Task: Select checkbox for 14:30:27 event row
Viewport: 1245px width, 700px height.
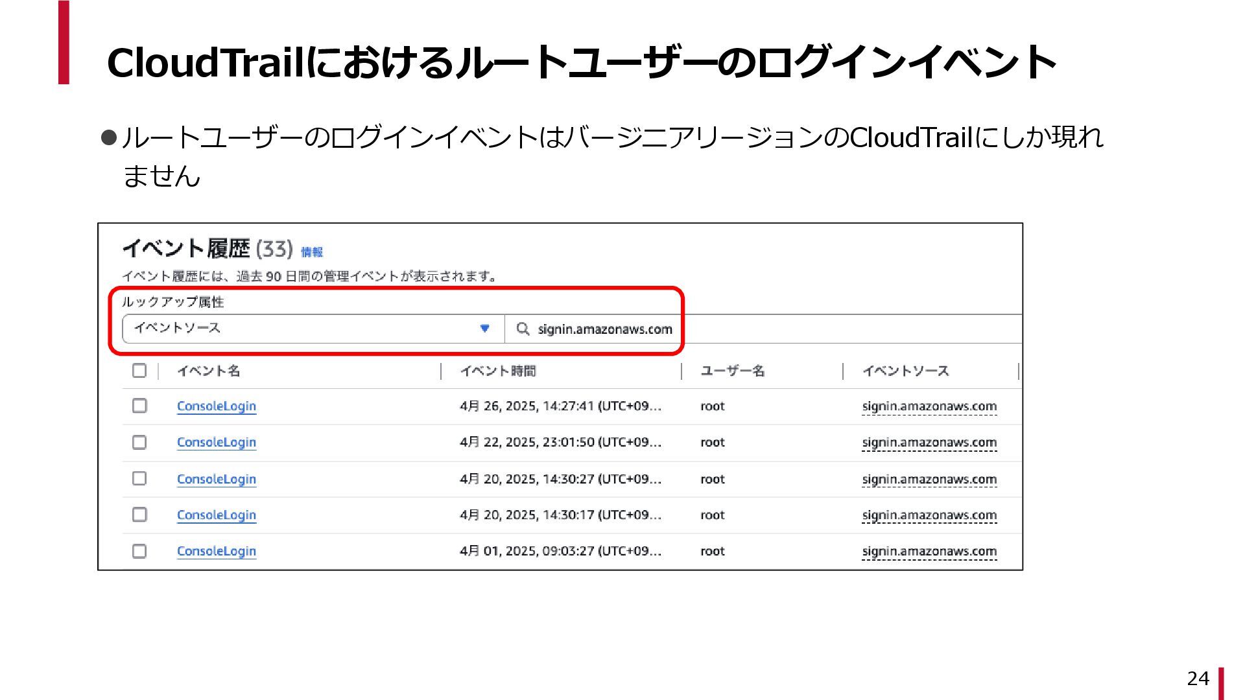Action: tap(139, 478)
